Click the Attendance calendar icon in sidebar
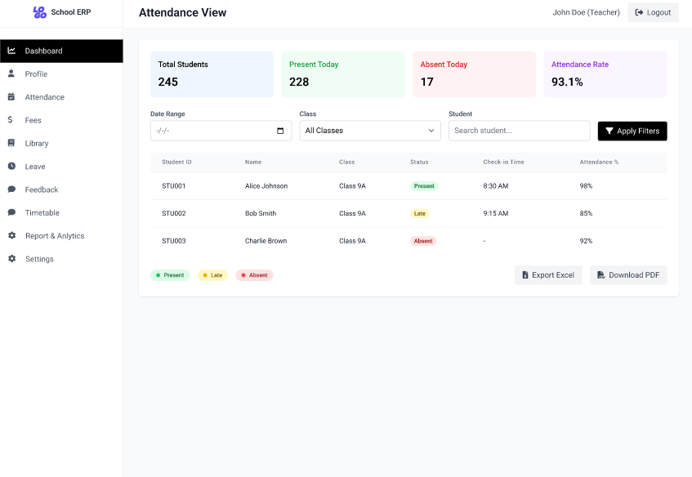The width and height of the screenshot is (692, 477). coord(11,97)
